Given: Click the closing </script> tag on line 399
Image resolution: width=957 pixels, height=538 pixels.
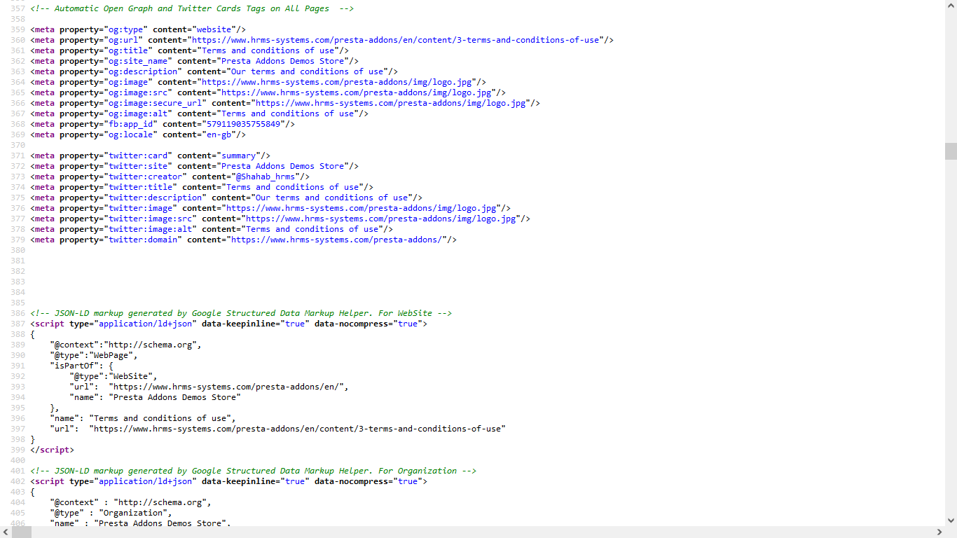Looking at the screenshot, I should coord(52,450).
